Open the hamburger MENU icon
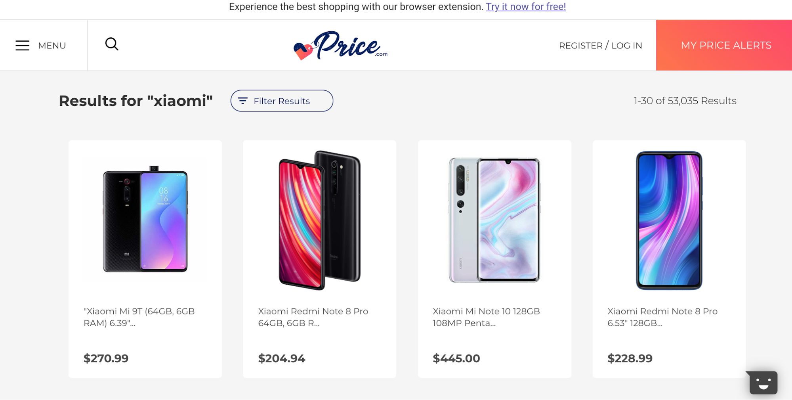 tap(22, 46)
